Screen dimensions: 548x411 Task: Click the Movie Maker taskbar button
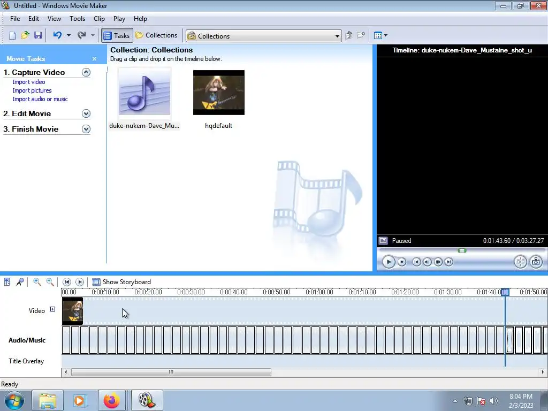pos(147,400)
